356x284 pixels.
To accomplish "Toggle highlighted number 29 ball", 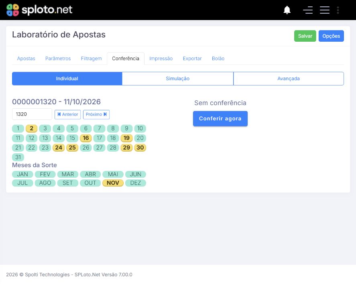I will 126,148.
